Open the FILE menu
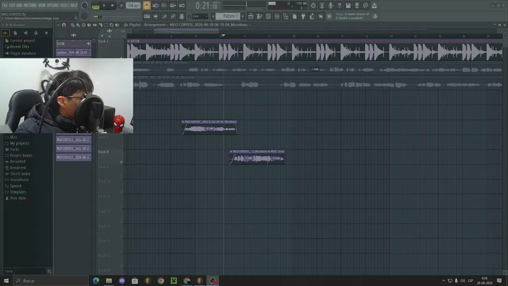 pos(5,6)
